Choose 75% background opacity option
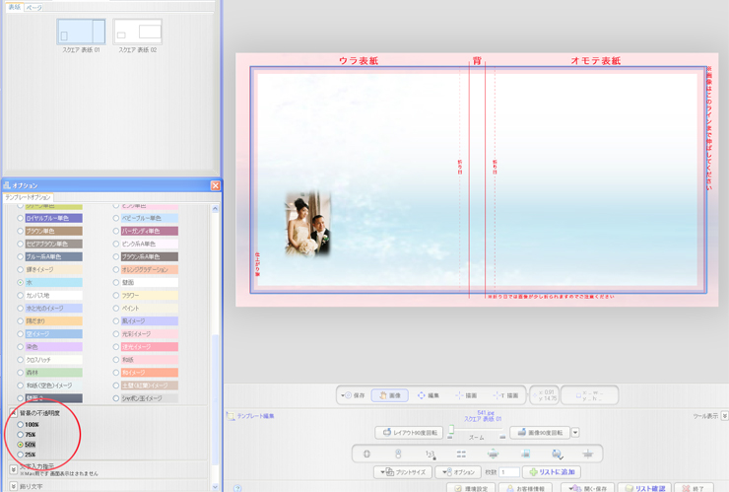 (x=21, y=435)
